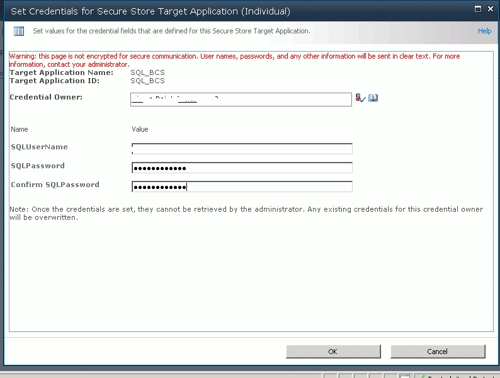Image resolution: width=500 pixels, height=378 pixels.
Task: Click the credentials overwrite note text
Action: [246, 214]
